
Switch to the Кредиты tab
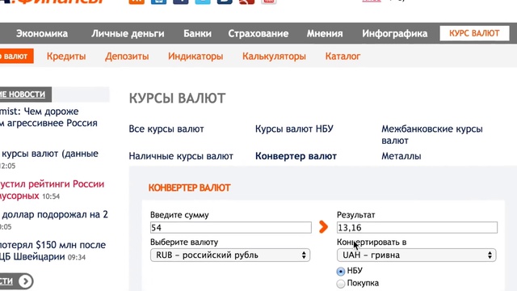pos(66,56)
